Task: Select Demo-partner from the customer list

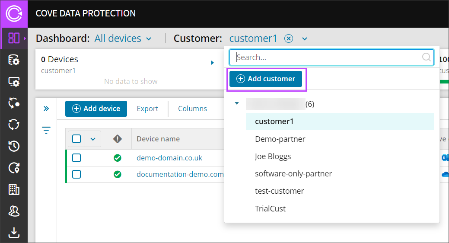Action: [x=280, y=139]
